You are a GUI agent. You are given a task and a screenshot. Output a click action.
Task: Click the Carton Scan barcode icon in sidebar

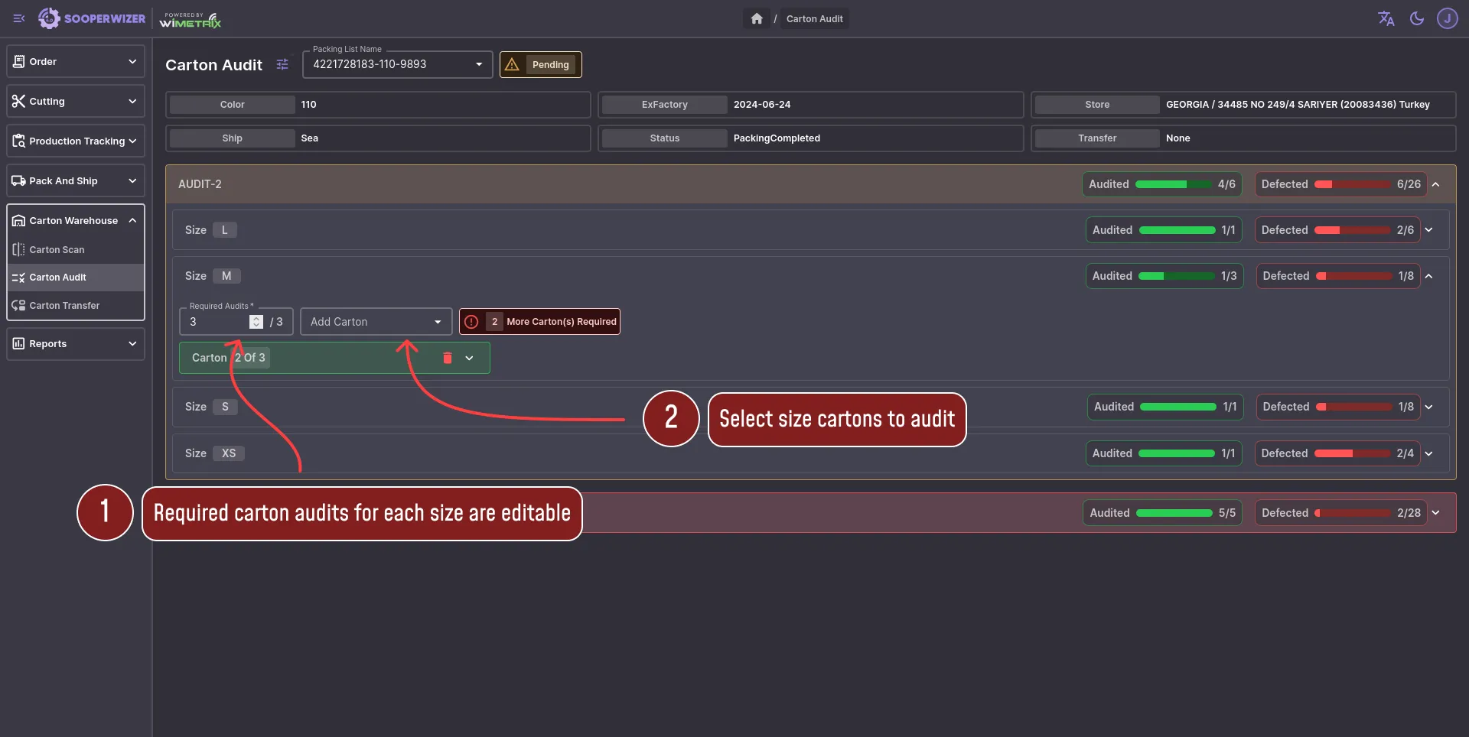17,249
